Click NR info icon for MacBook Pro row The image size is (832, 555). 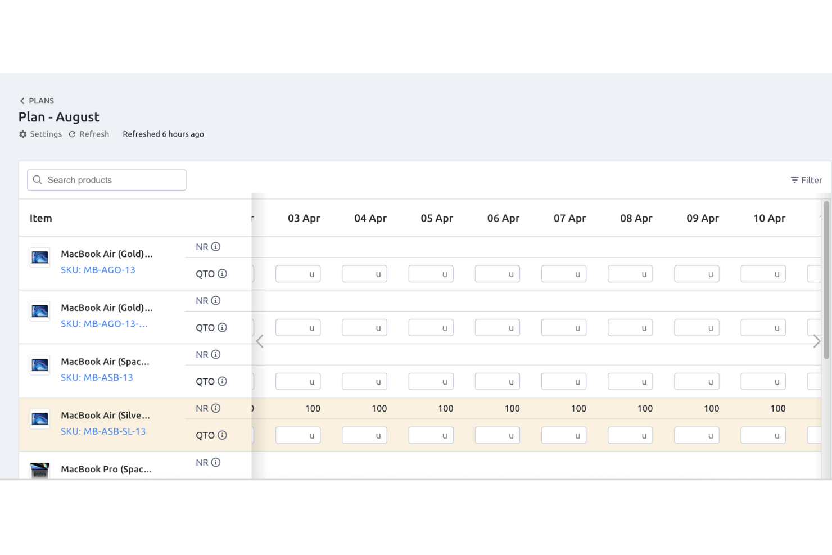(x=217, y=462)
